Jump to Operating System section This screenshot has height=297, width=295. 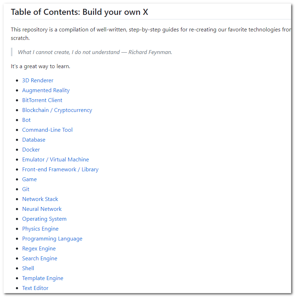(44, 219)
